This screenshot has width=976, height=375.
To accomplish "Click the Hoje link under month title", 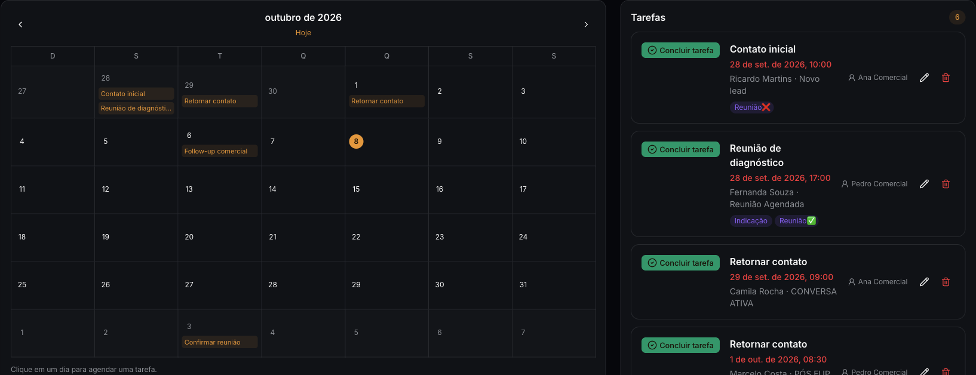I will coord(303,33).
